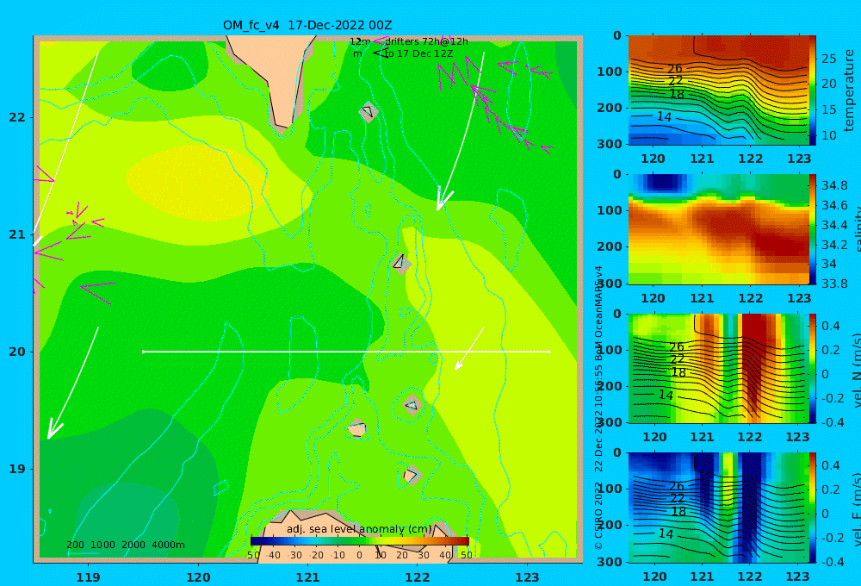Click the white transect line along latitude 20
861x586 pixels.
point(346,352)
